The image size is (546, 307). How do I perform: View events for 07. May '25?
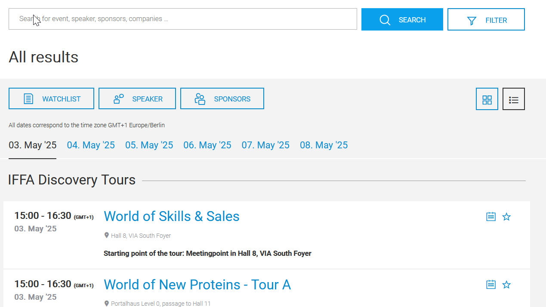pyautogui.click(x=265, y=145)
